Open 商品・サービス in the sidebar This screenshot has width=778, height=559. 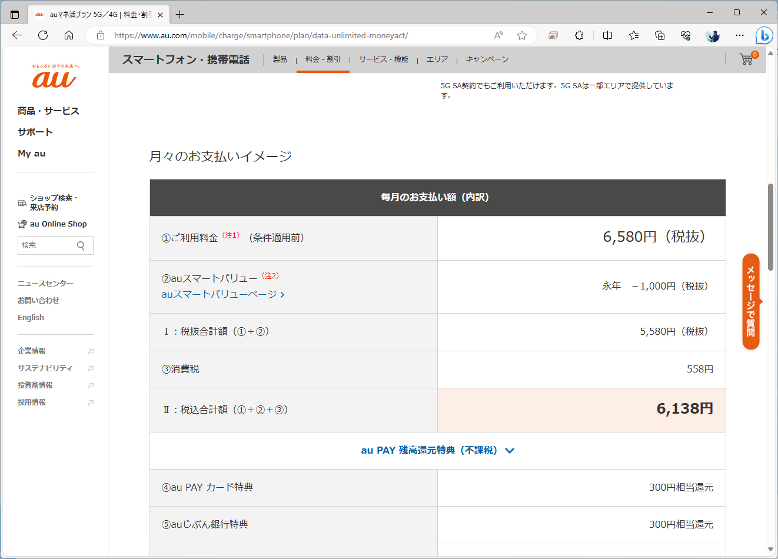pos(48,111)
